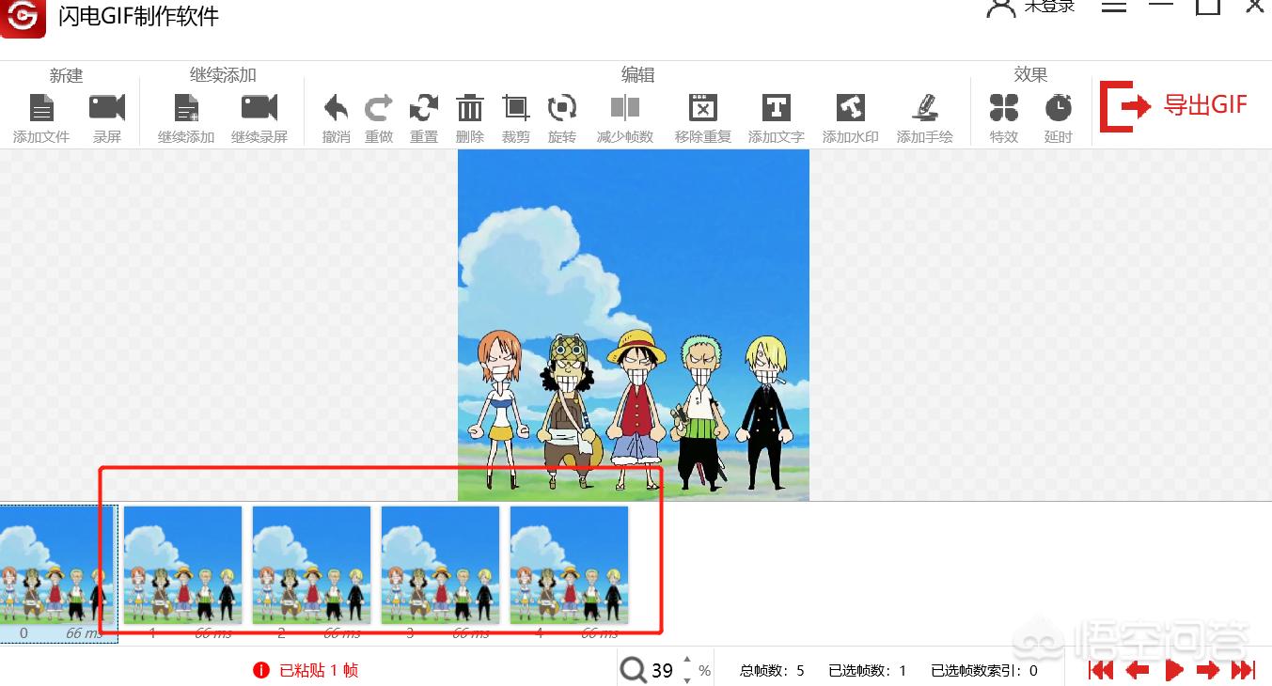Image resolution: width=1272 pixels, height=686 pixels.
Task: Click the 已粘贴 1 帧 status message
Action: point(319,670)
